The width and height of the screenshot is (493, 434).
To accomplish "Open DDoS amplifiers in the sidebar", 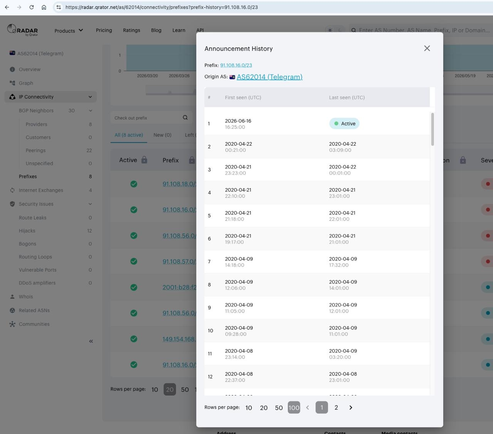I will 37,283.
